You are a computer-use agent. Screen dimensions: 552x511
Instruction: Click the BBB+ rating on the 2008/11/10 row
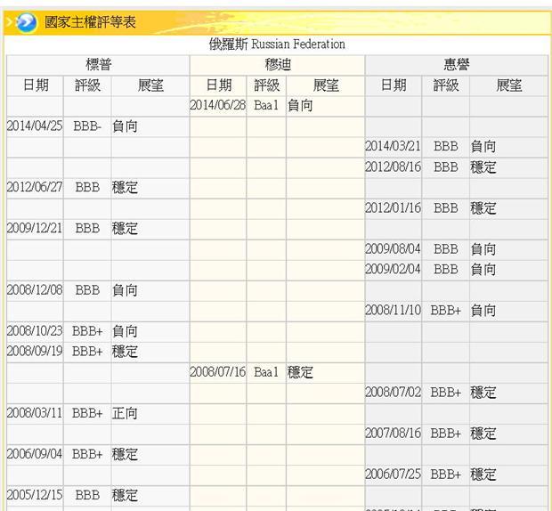pyautogui.click(x=446, y=311)
